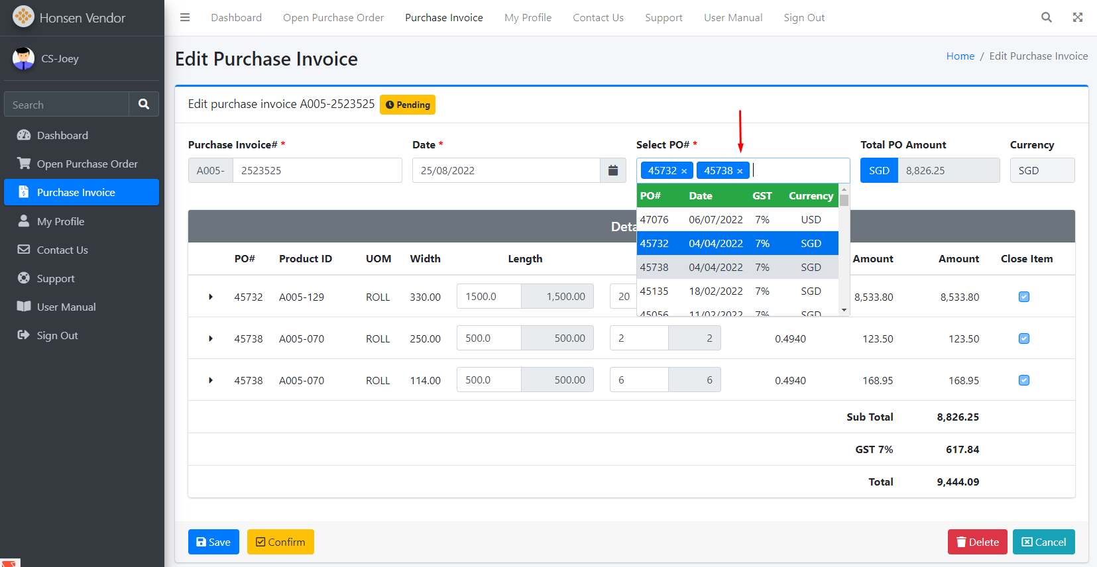This screenshot has width=1097, height=567.
Task: Toggle fullscreen with the expand arrows icon
Action: coord(1078,18)
